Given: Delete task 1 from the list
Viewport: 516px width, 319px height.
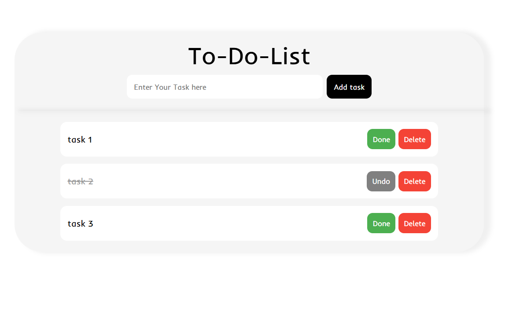Looking at the screenshot, I should 415,139.
